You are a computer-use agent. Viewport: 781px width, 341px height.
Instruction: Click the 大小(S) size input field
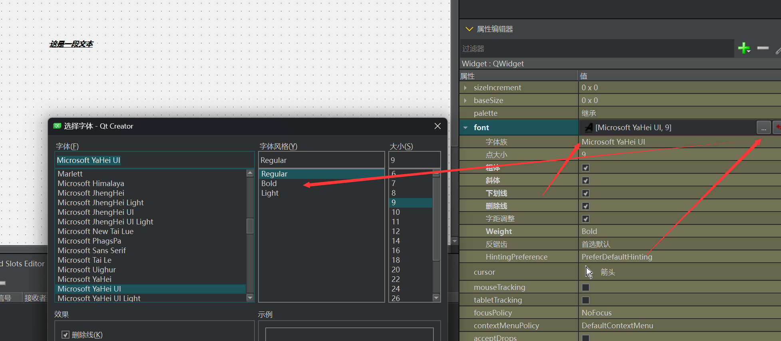(414, 160)
